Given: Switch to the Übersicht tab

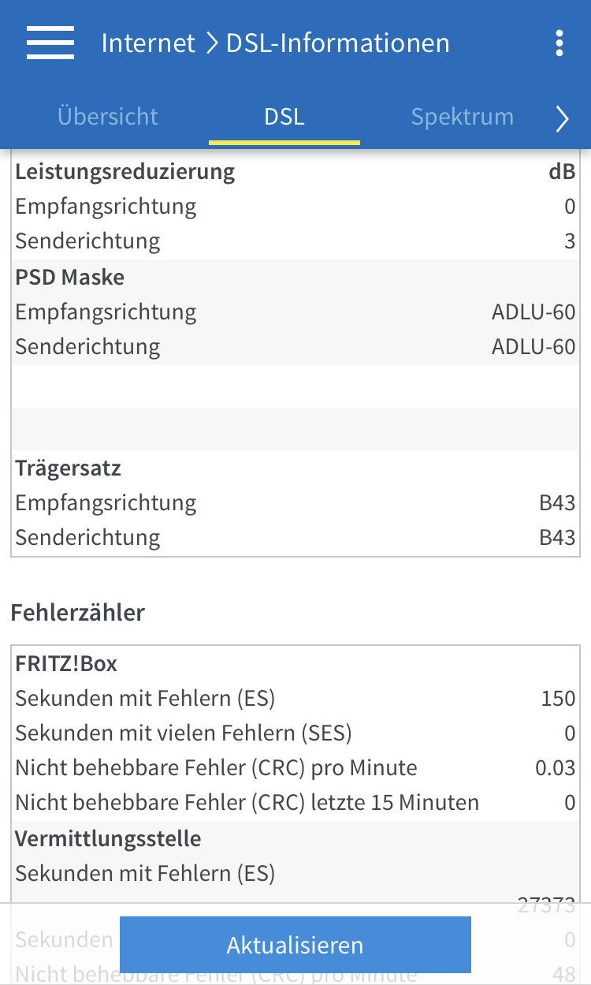Looking at the screenshot, I should click(x=108, y=117).
